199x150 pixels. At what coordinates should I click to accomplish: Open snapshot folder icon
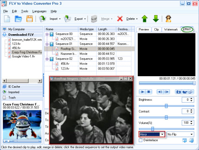[x=185, y=92]
